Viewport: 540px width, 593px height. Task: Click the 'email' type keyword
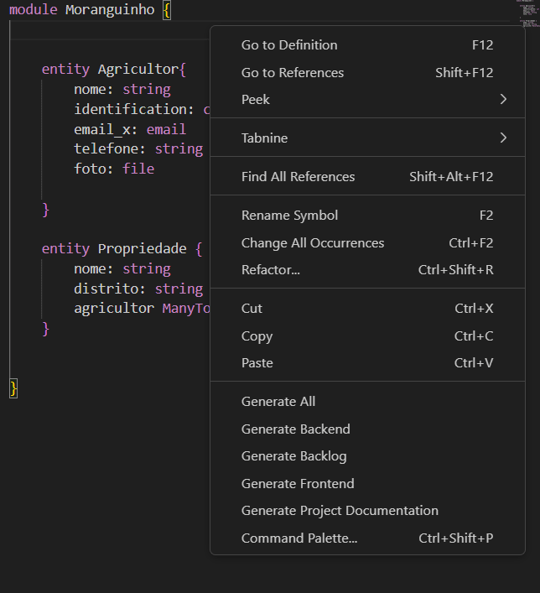tap(166, 129)
